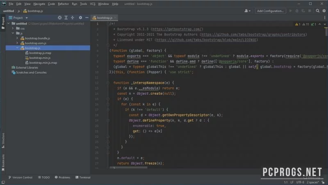Image resolution: width=328 pixels, height=185 pixels.
Task: Open the Refactor menu
Action: (x=64, y=4)
